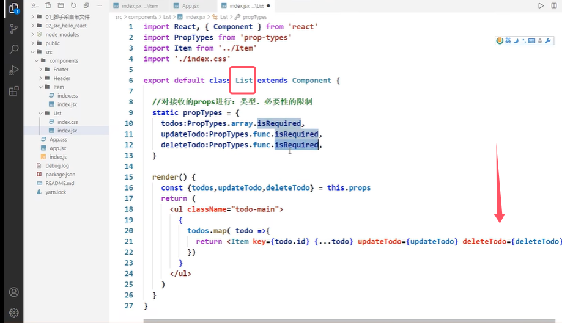
Task: Click line number 15 in the gutter
Action: [128, 176]
